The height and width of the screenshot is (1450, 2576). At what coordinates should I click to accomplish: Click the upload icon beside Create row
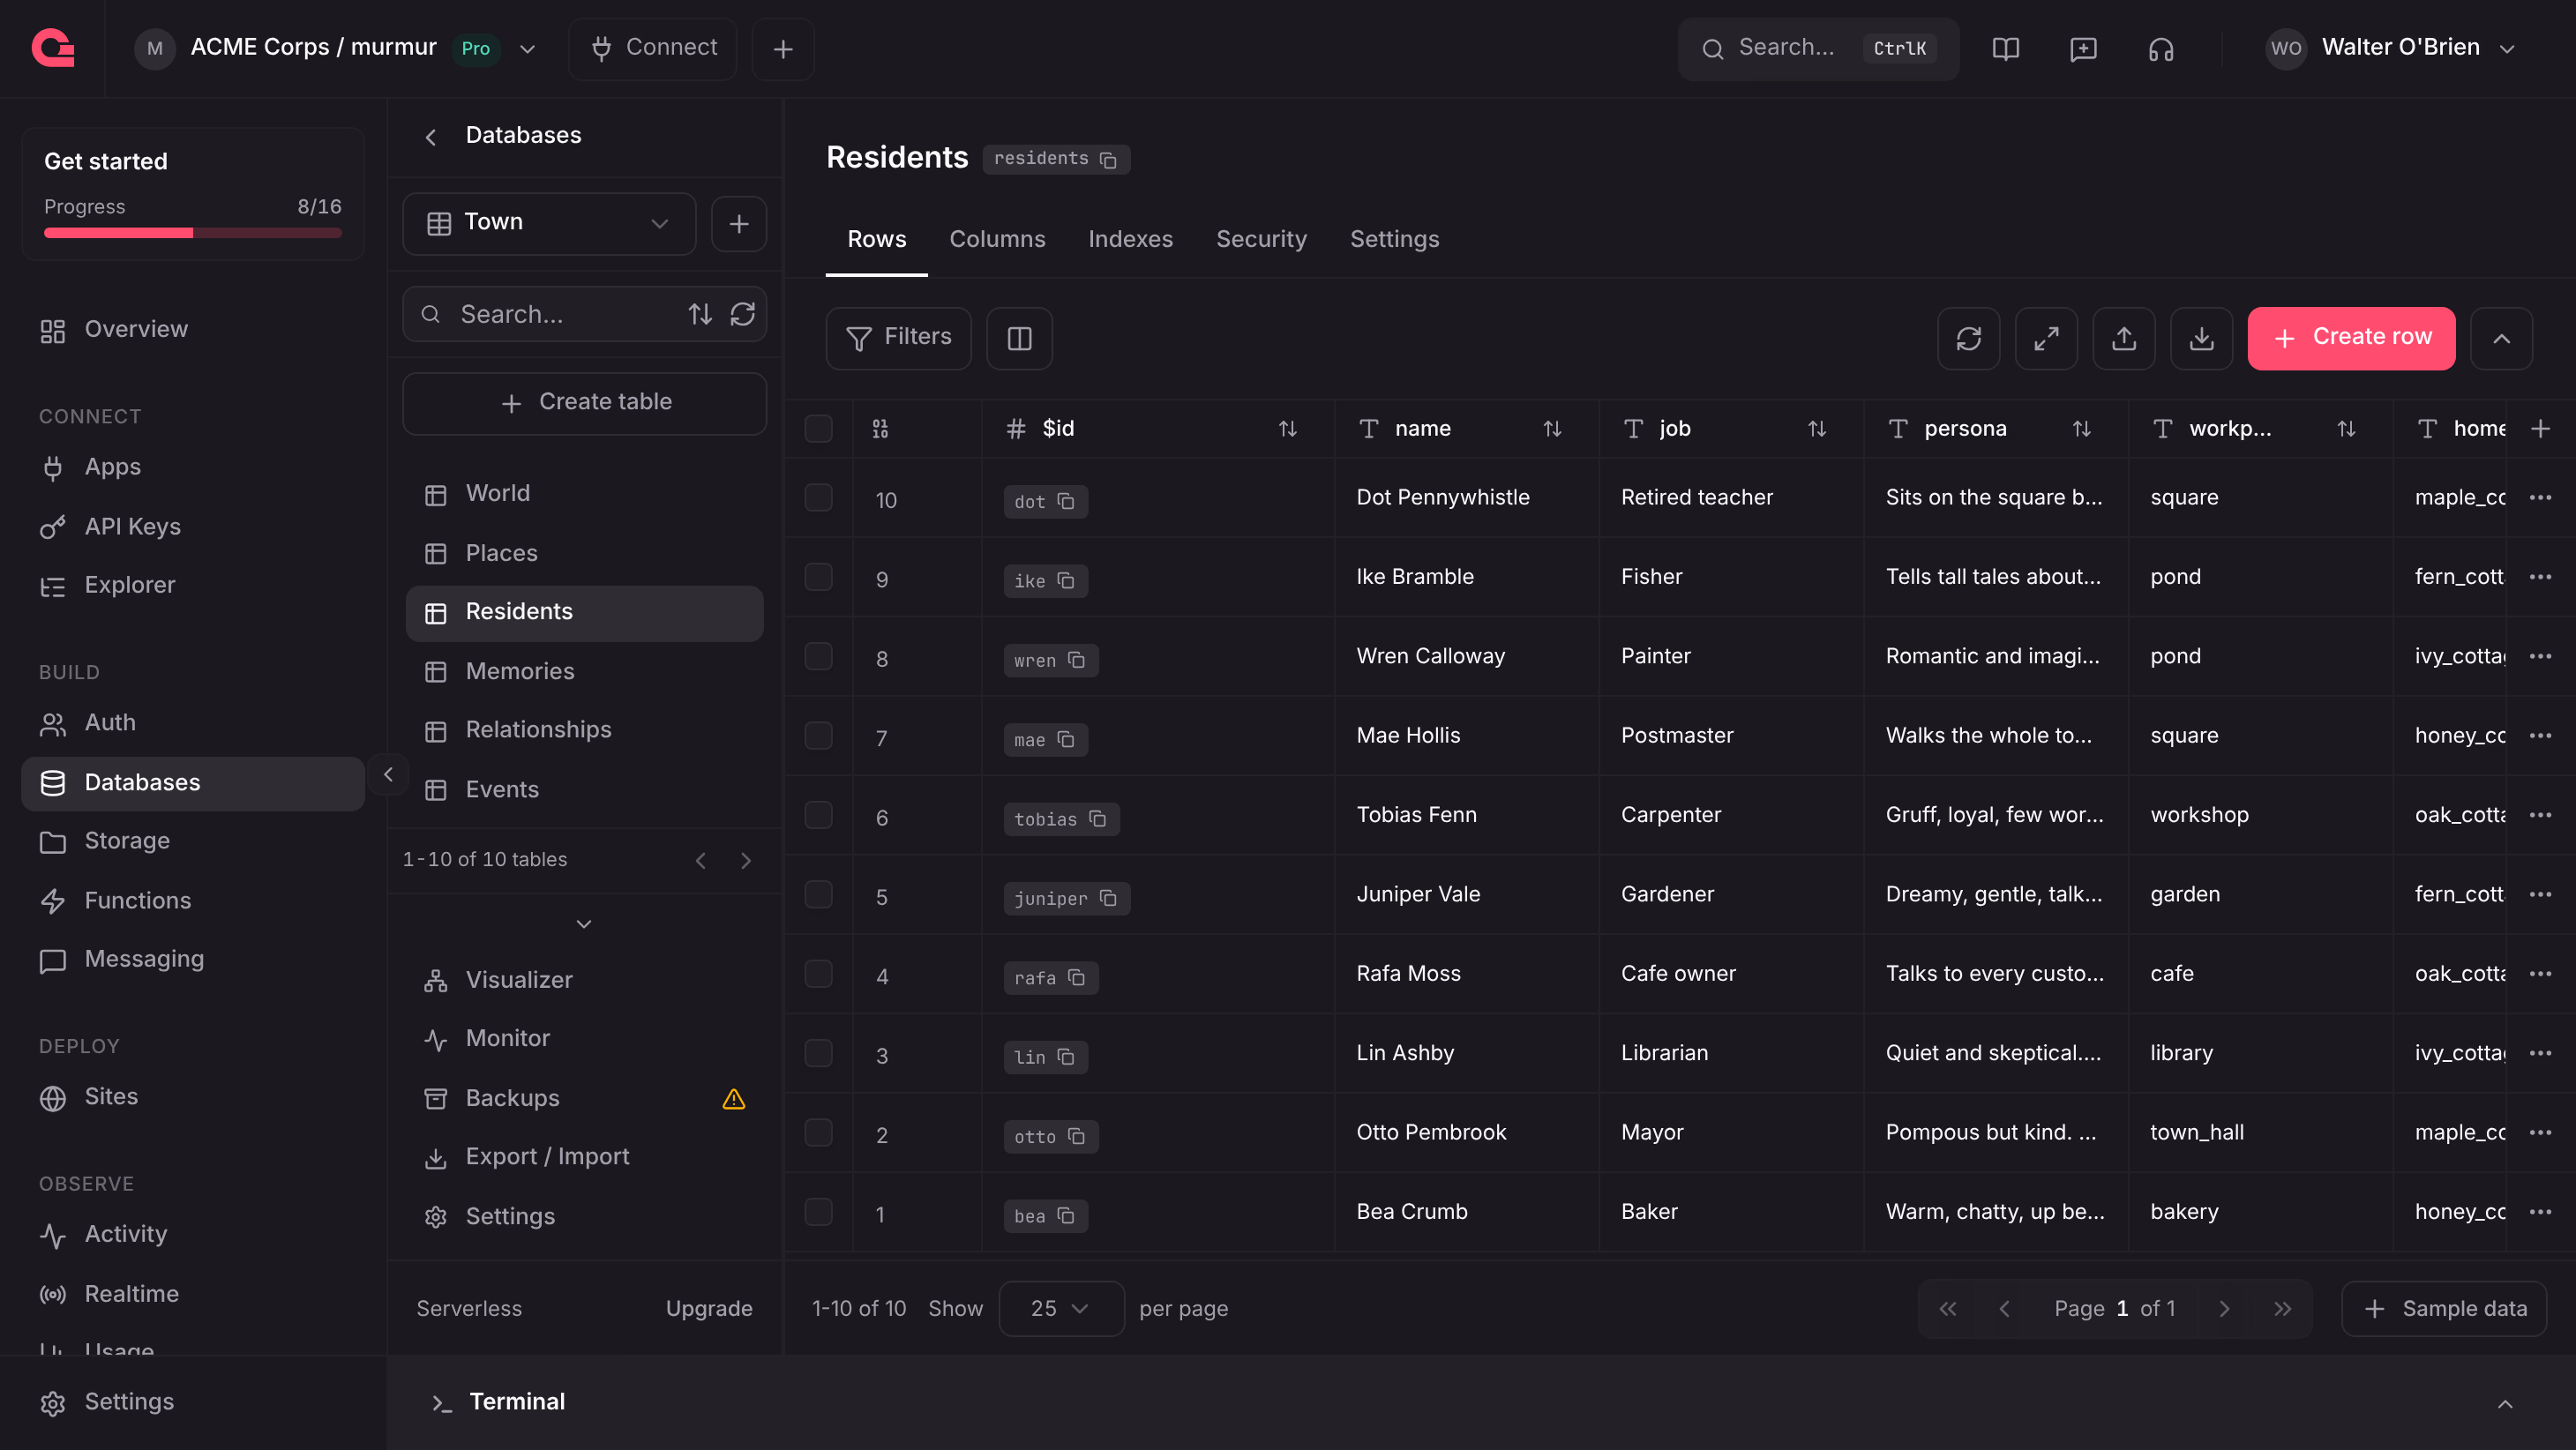click(x=2124, y=338)
